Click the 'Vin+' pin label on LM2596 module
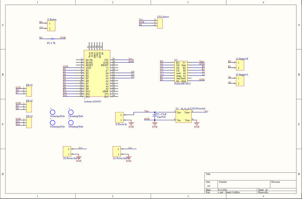The width and height of the screenshot is (302, 199). pos(179,112)
